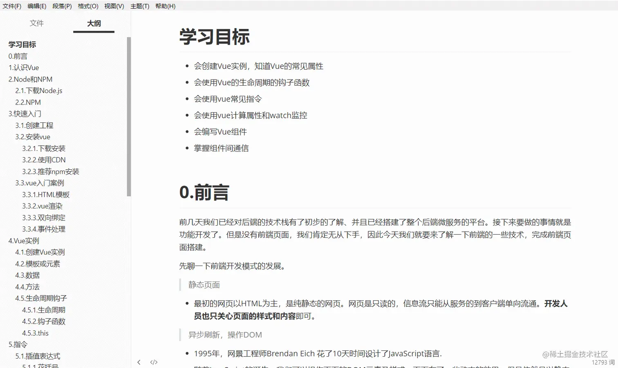Screen dimensions: 618x368
Task: Toggle source code mode with </> icon
Action: click(x=154, y=362)
